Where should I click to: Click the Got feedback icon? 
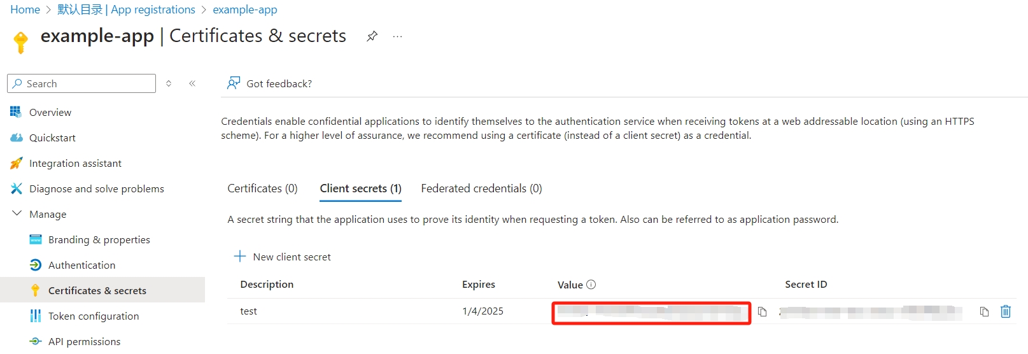234,83
